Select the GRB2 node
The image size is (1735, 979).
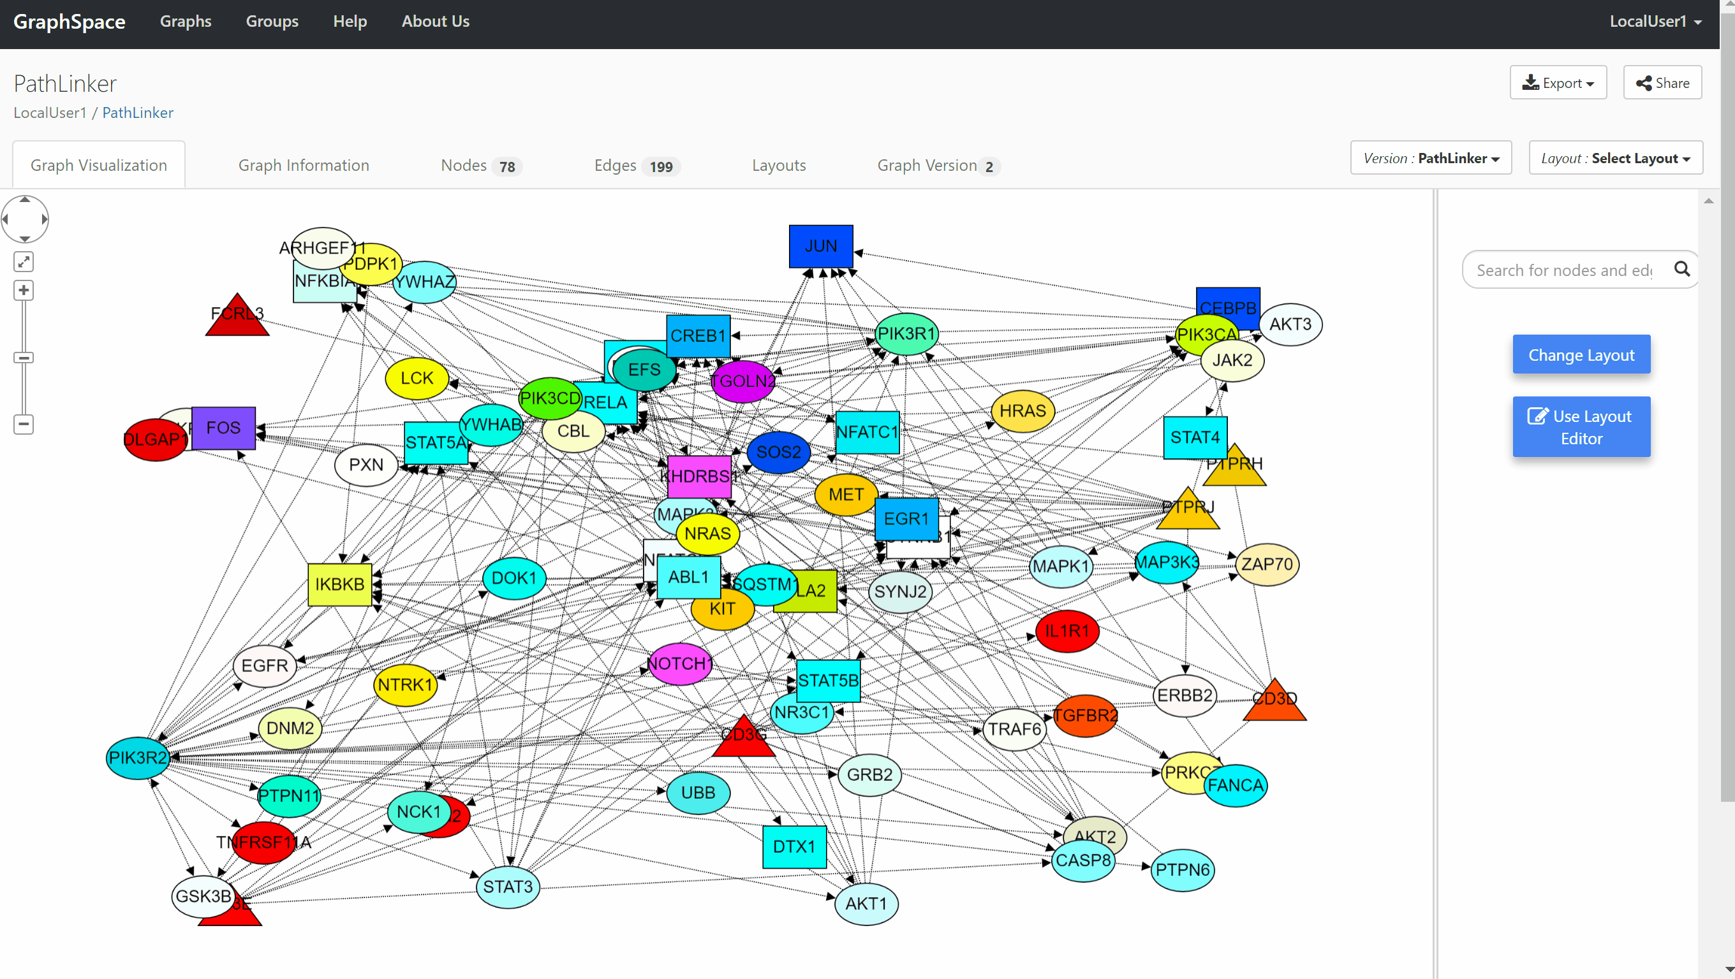pyautogui.click(x=869, y=774)
